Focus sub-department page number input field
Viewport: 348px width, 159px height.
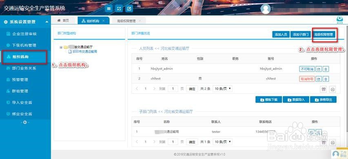pos(173,142)
